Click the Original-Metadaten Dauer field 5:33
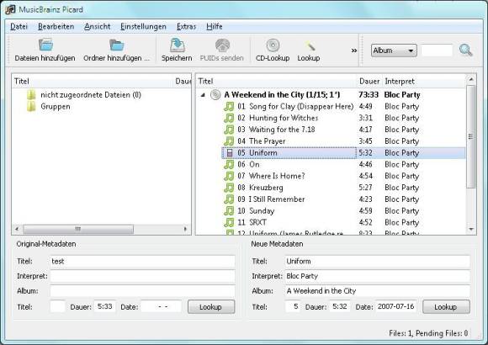Screen dimensions: 488x345 pos(105,306)
